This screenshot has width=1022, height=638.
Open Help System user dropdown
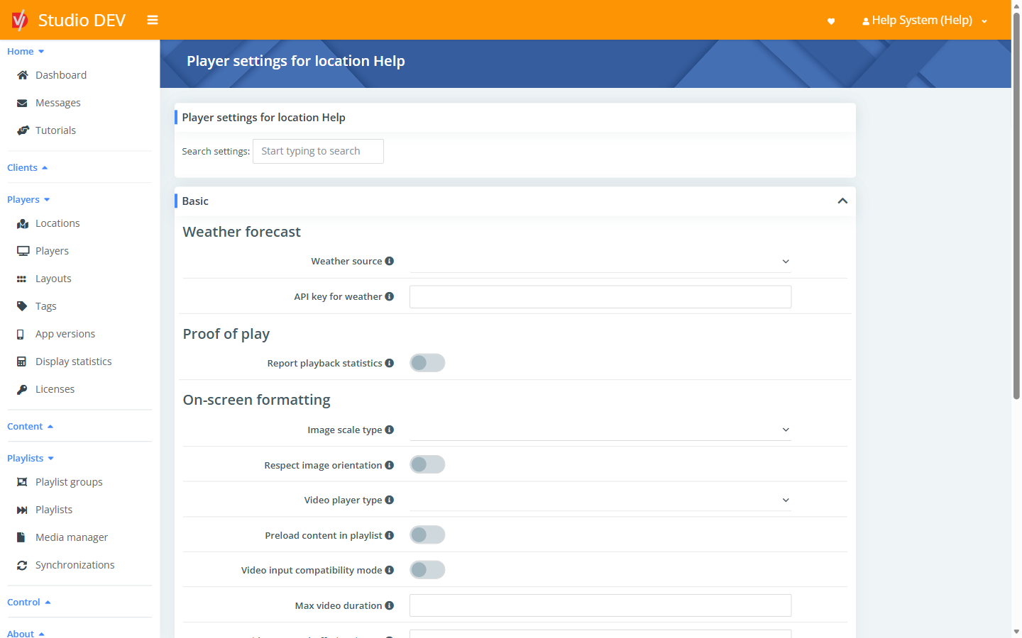pos(925,21)
